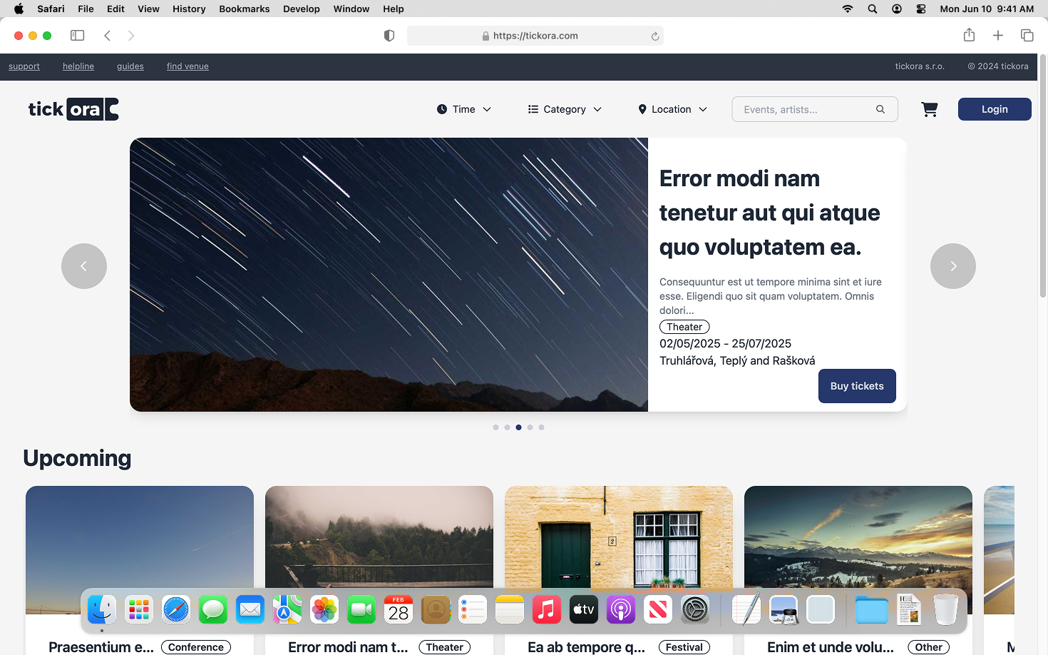This screenshot has height=655, width=1048.
Task: Open Safari share button
Action: point(969,35)
